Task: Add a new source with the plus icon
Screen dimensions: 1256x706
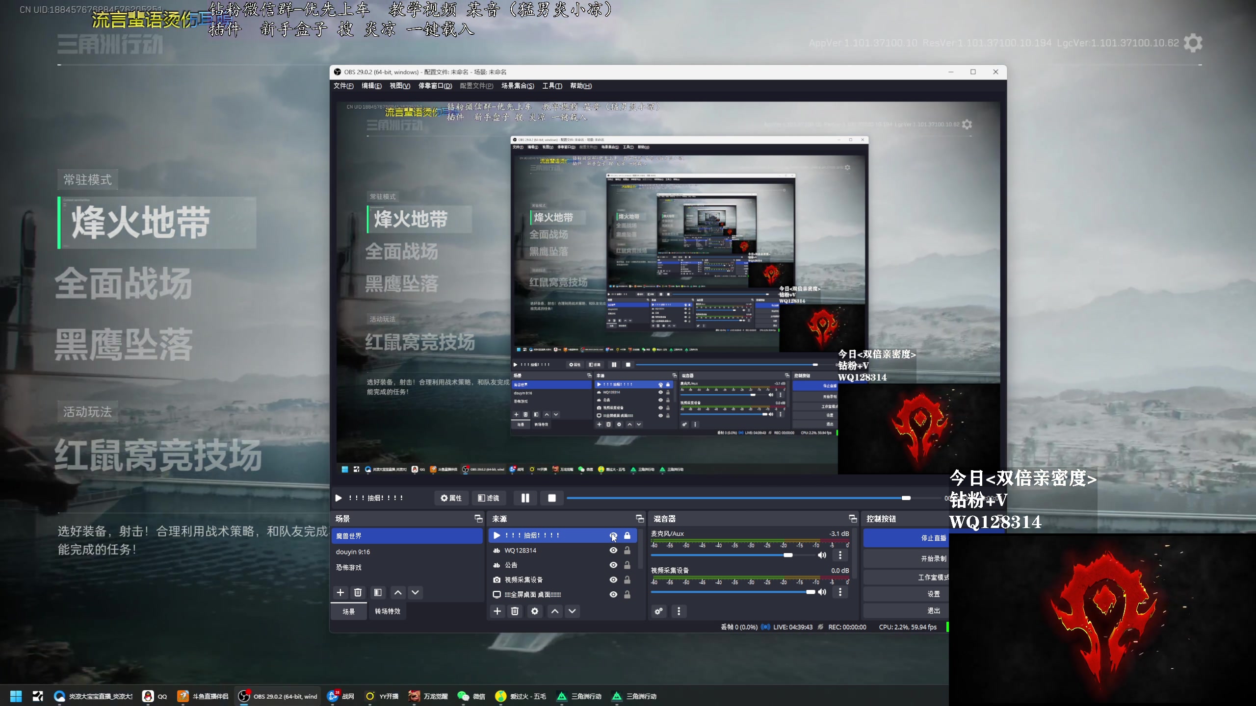Action: pos(497,611)
